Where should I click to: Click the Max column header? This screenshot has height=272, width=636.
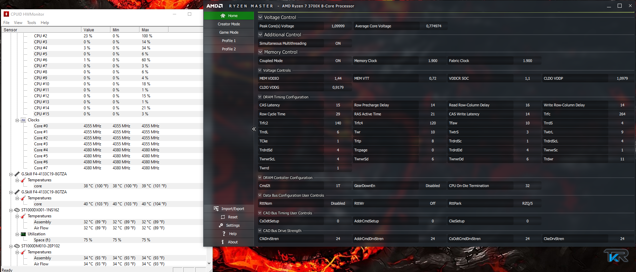pos(154,30)
